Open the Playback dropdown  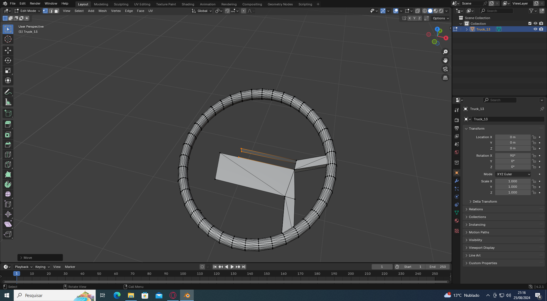point(23,267)
